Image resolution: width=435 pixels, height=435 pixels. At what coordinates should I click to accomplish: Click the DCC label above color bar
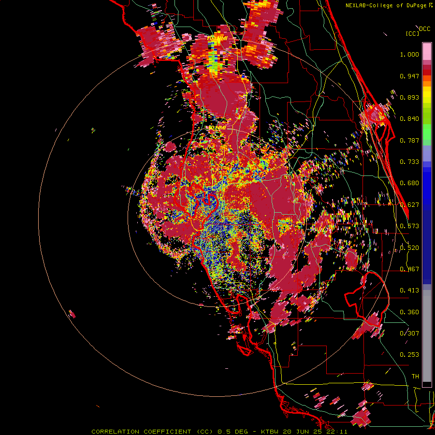425,29
